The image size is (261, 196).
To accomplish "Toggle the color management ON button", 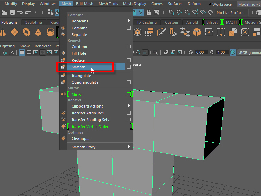I will 232,52.
